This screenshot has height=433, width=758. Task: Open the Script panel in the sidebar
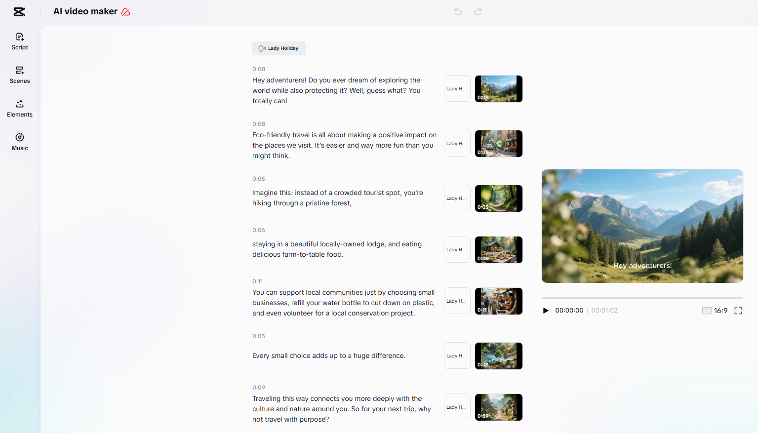click(x=19, y=40)
